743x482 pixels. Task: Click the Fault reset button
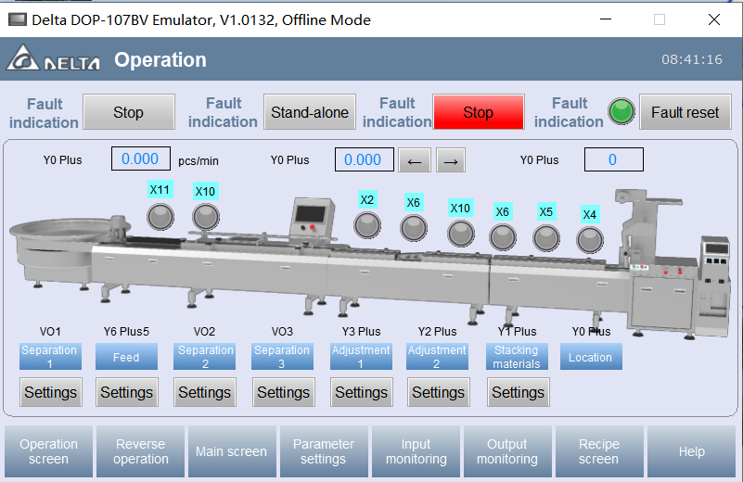(685, 112)
